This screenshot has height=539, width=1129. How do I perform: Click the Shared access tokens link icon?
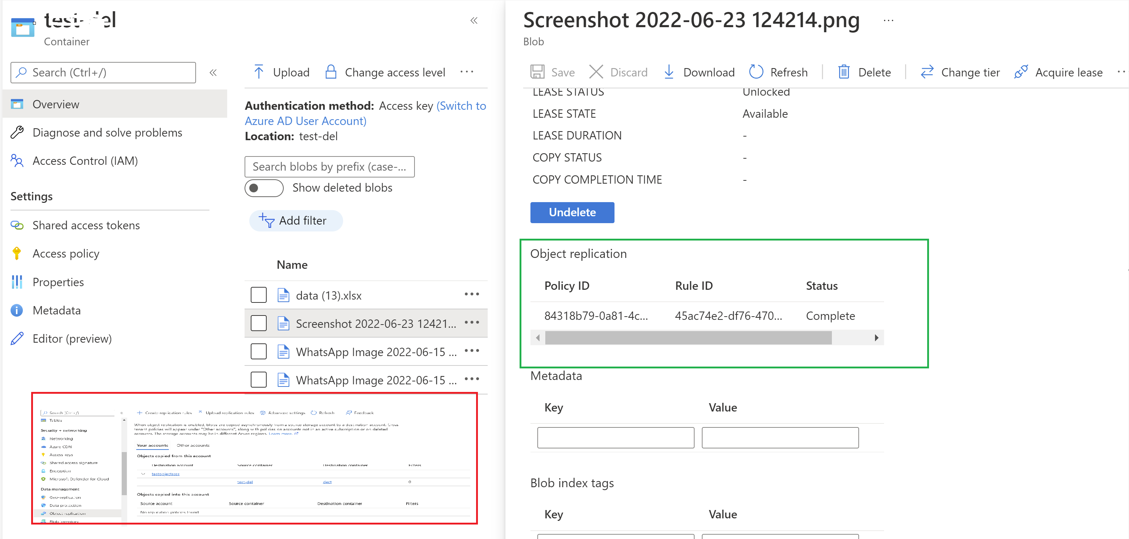(17, 225)
